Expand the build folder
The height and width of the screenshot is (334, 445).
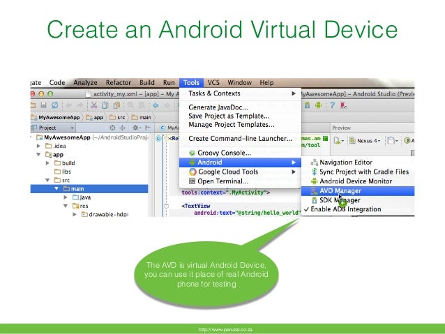pyautogui.click(x=47, y=163)
